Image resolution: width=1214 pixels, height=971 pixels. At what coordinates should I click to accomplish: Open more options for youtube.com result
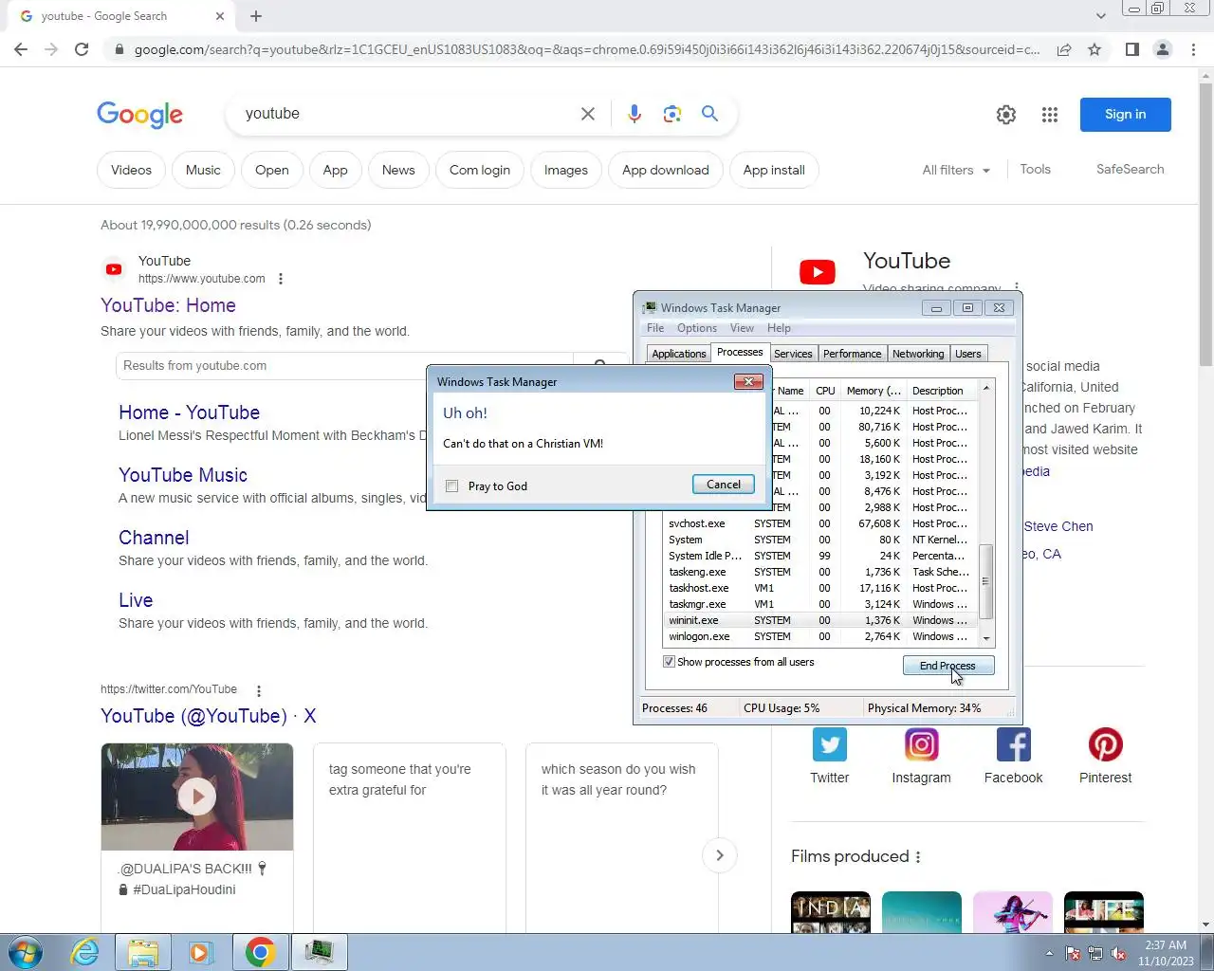281,279
